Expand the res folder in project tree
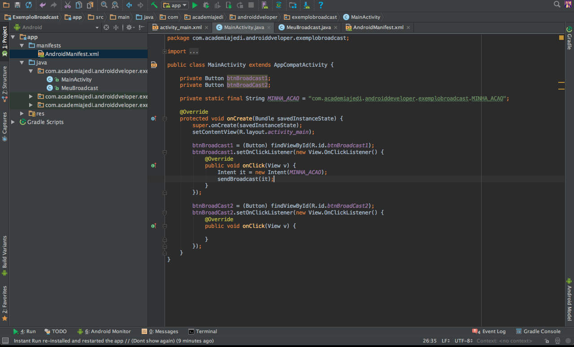The image size is (574, 347). point(22,114)
